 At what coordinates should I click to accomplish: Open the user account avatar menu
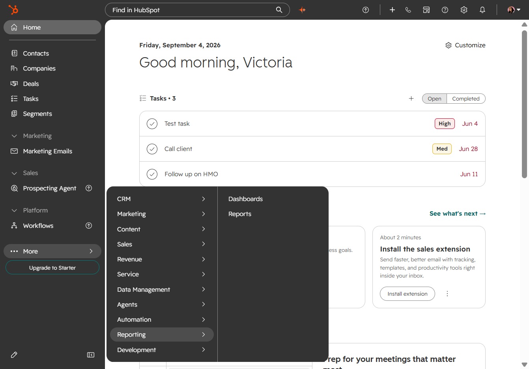(x=514, y=10)
